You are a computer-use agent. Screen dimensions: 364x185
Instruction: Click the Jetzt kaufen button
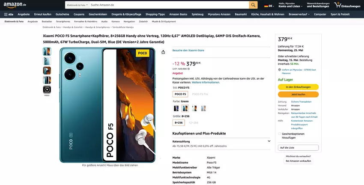298,94
